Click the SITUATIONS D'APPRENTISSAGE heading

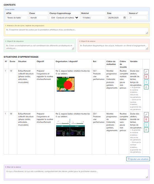pyautogui.click(x=21, y=57)
